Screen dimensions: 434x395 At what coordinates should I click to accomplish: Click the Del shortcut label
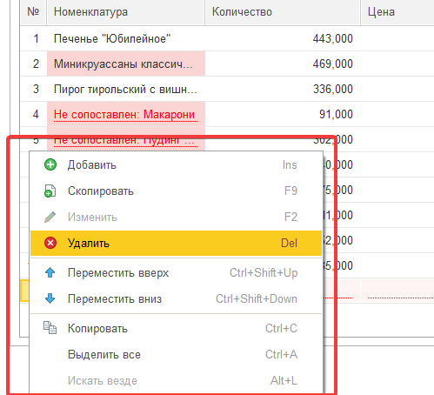tap(289, 243)
